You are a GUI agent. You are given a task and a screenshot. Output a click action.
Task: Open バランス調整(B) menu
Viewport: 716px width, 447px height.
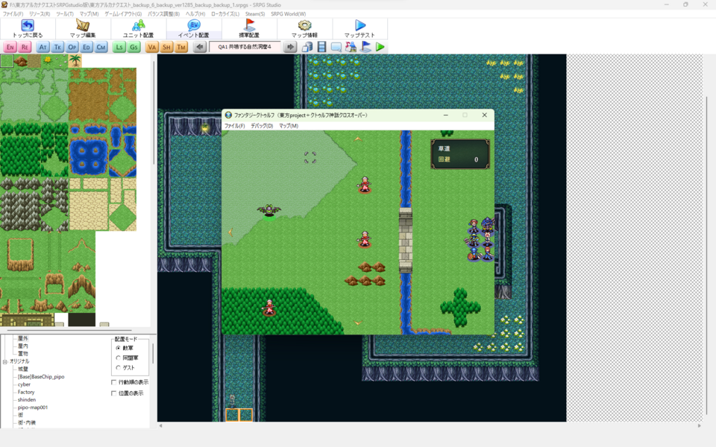pos(163,13)
